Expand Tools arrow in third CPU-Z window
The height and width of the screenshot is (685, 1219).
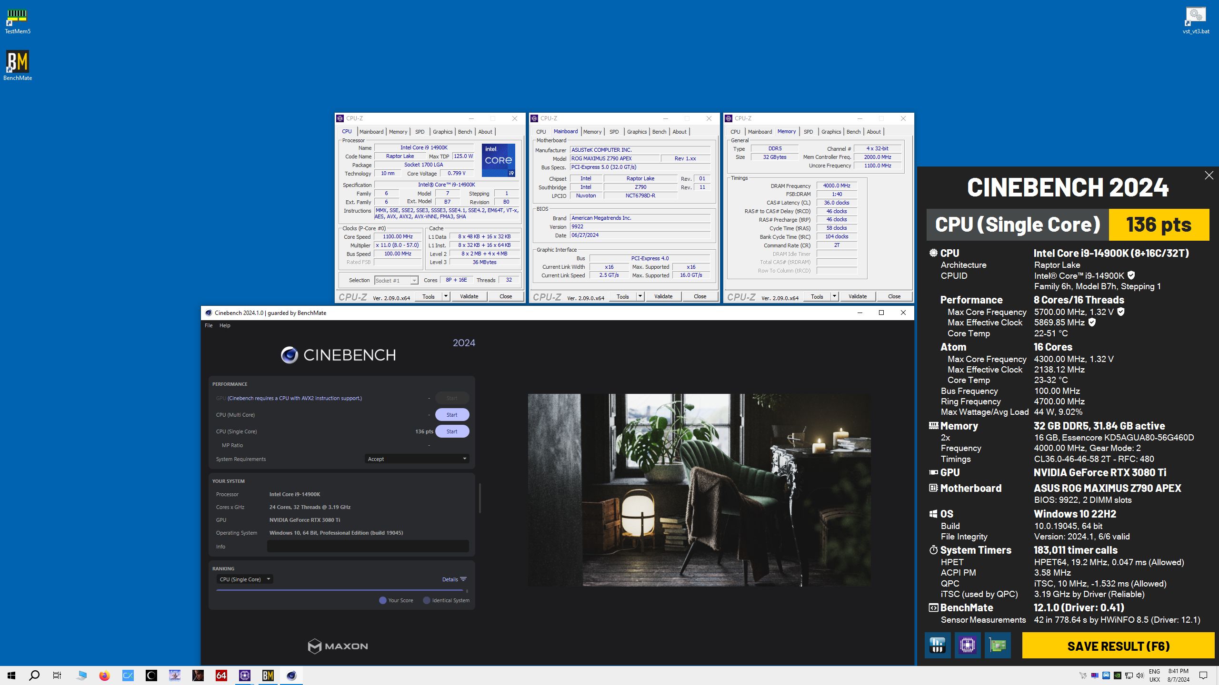834,296
